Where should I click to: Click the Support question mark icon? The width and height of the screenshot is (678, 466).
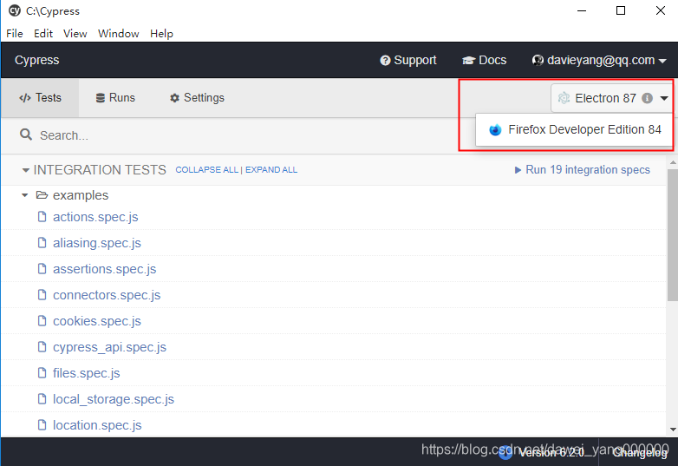point(385,61)
